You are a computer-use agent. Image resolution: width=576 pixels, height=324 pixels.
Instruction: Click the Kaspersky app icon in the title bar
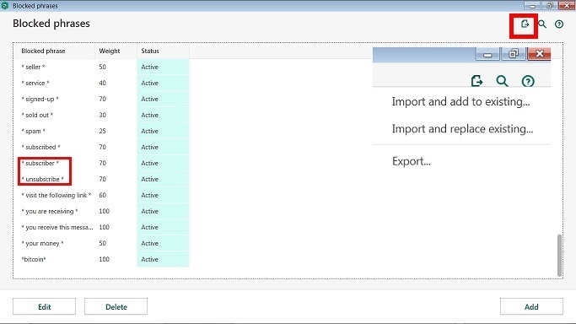(x=5, y=6)
